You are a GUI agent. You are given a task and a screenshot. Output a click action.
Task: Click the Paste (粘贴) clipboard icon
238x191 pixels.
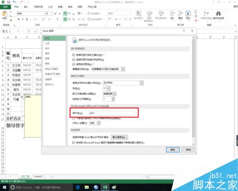click(5, 14)
